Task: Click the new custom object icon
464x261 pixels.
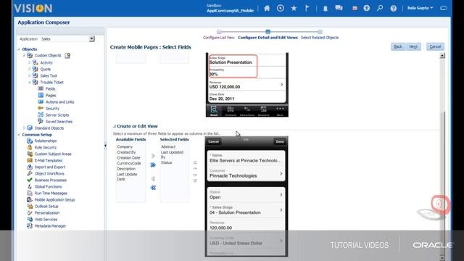Action: coord(67,55)
